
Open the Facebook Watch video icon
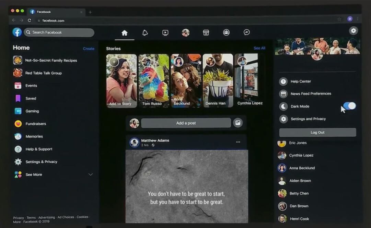tap(165, 33)
